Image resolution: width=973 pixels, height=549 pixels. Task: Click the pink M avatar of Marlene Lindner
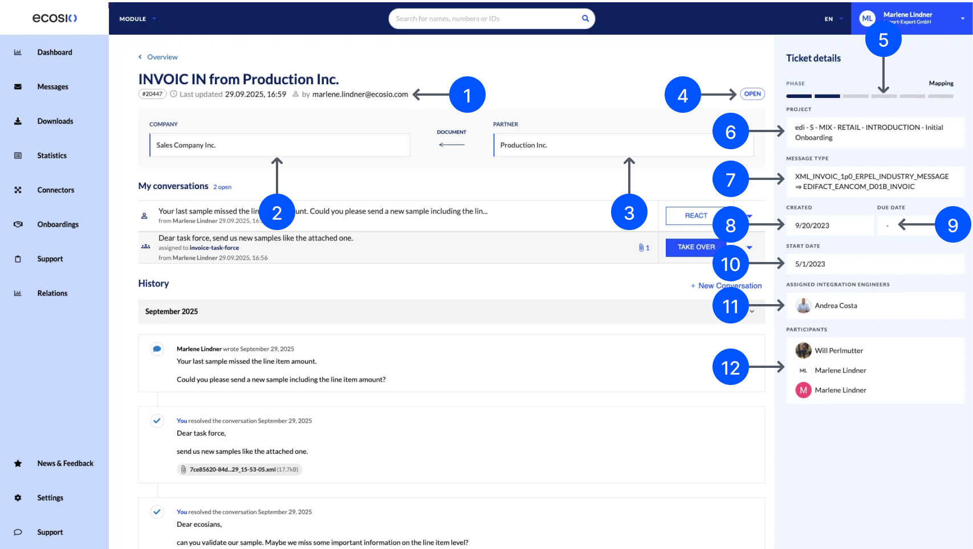pyautogui.click(x=803, y=390)
